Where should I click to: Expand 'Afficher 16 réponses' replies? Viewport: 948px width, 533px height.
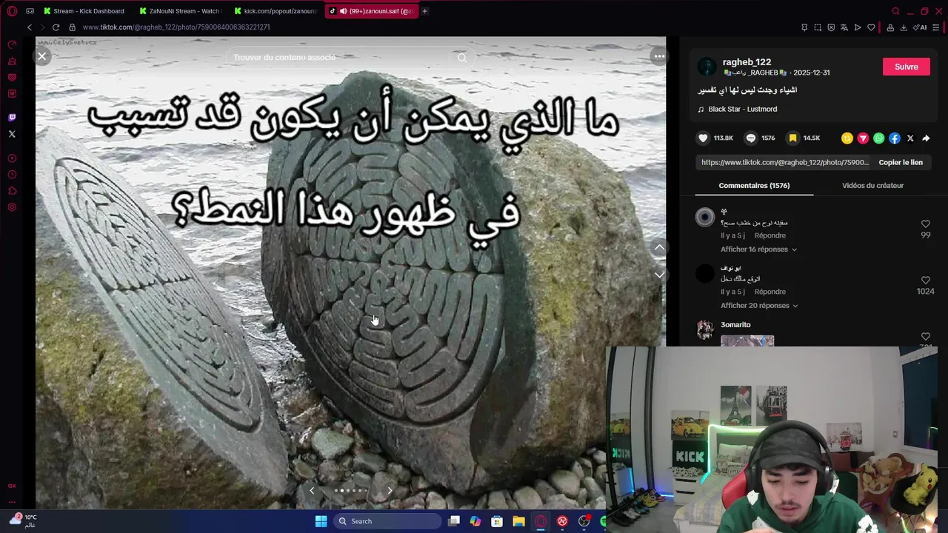[x=758, y=249]
